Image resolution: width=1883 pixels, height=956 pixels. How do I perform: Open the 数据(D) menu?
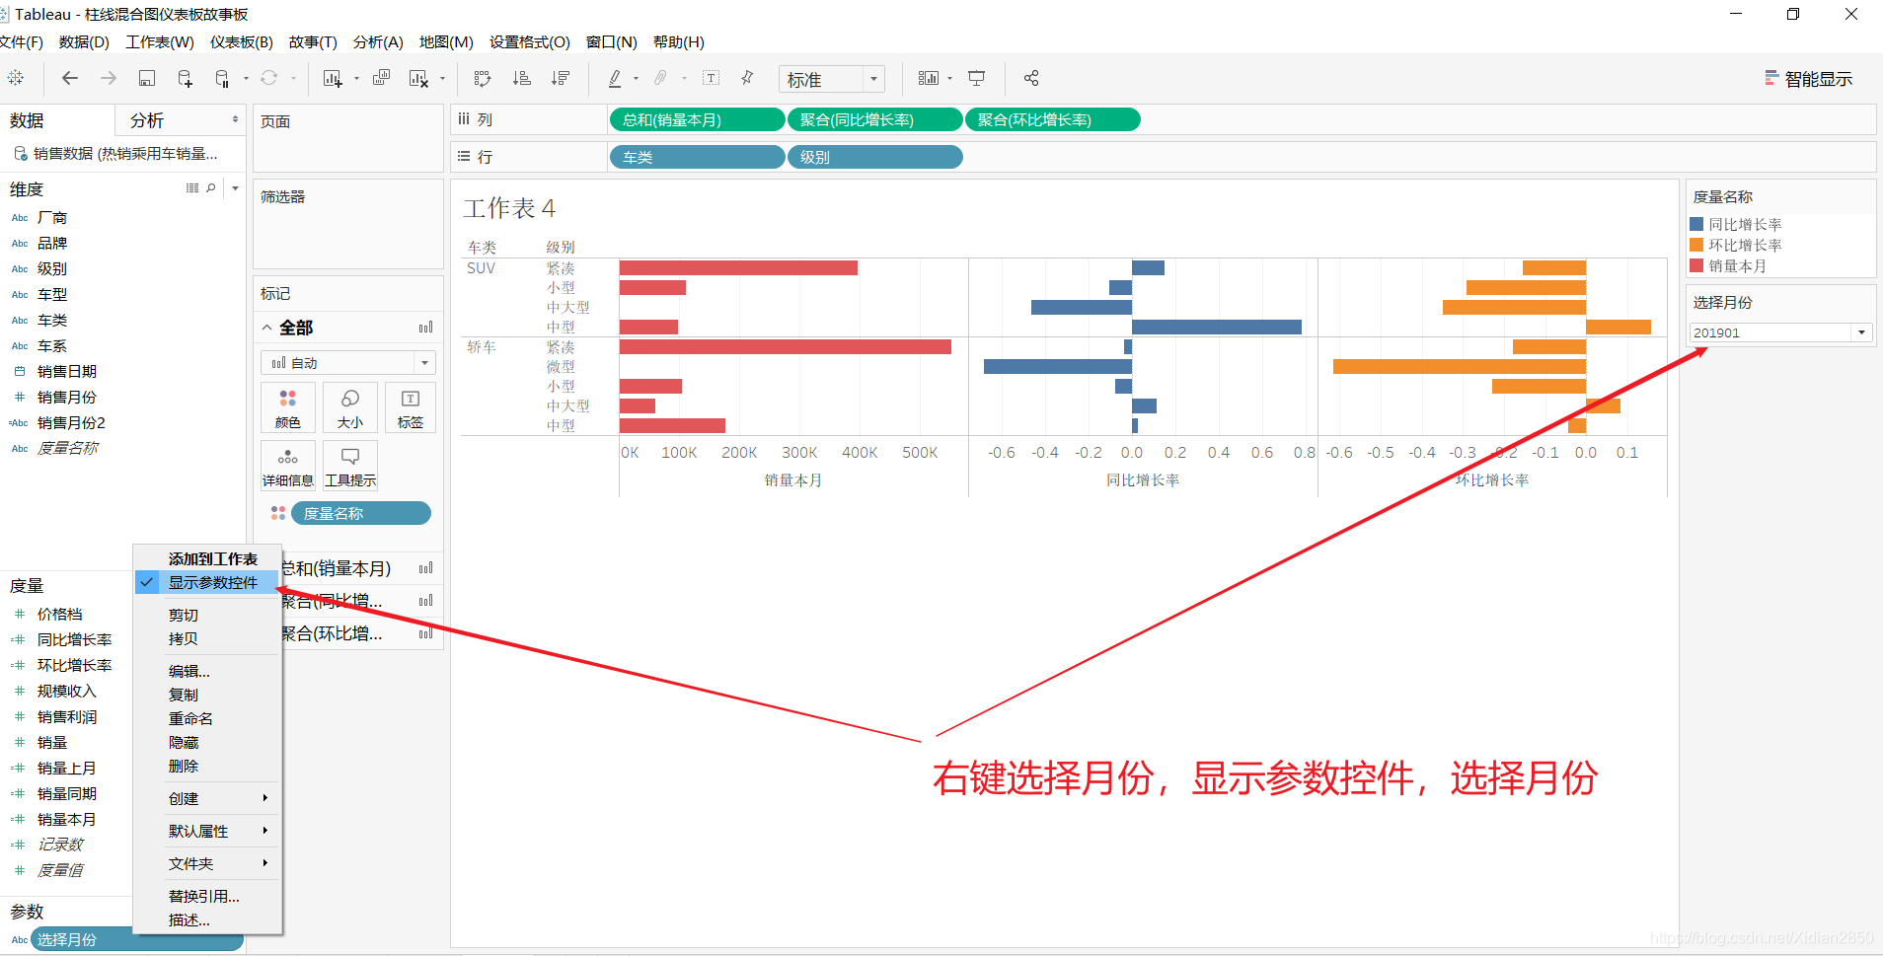point(84,41)
